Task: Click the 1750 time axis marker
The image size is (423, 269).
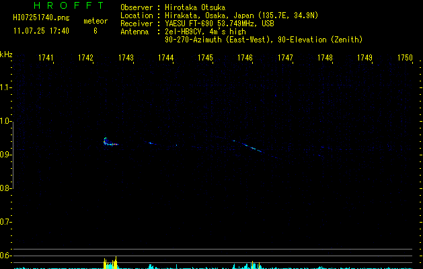Action: [405, 58]
